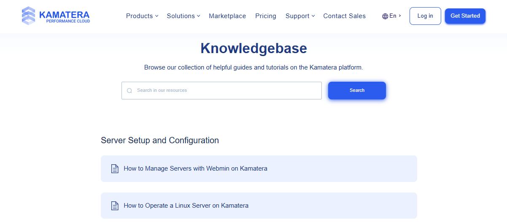Open the En language selector
This screenshot has width=507, height=222.
point(392,16)
